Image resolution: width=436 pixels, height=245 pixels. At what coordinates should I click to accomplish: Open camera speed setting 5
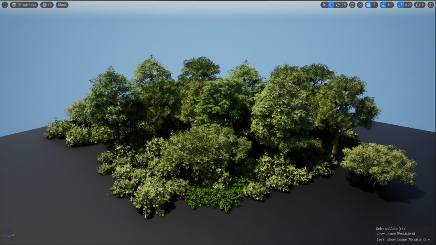pos(420,5)
